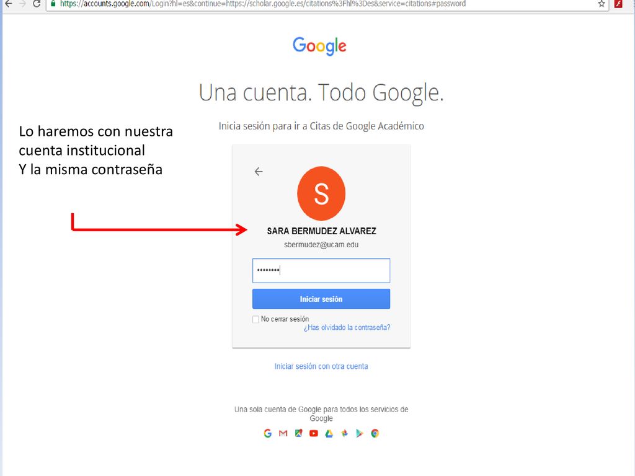635x476 pixels.
Task: Click 'Iniciar sesión con otra cuenta' link
Action: 321,366
